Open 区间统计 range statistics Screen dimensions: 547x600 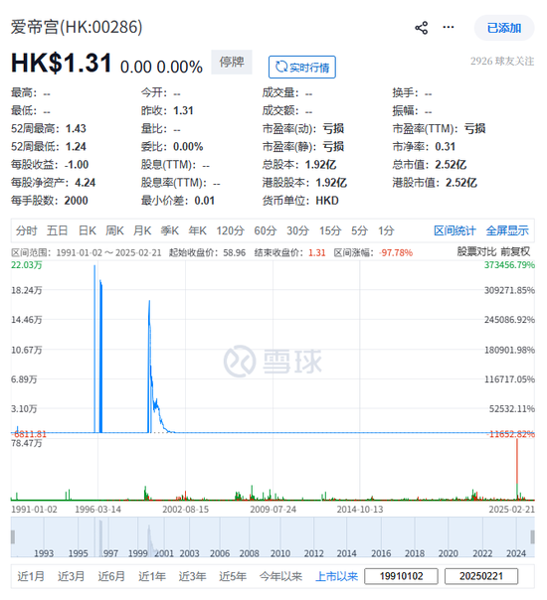click(455, 230)
